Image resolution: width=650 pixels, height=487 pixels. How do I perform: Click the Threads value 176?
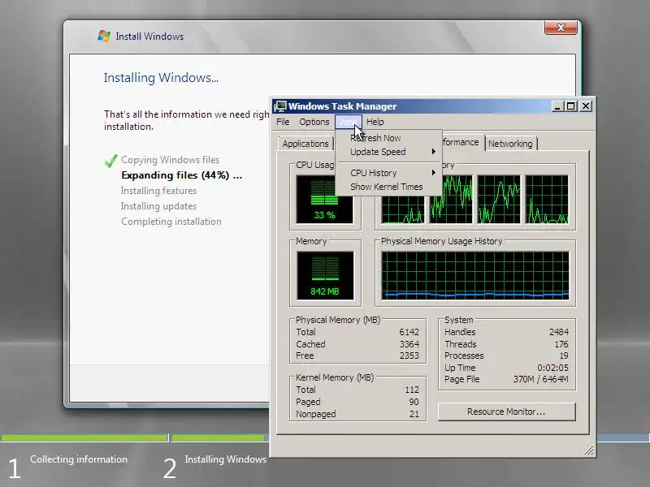pos(561,344)
